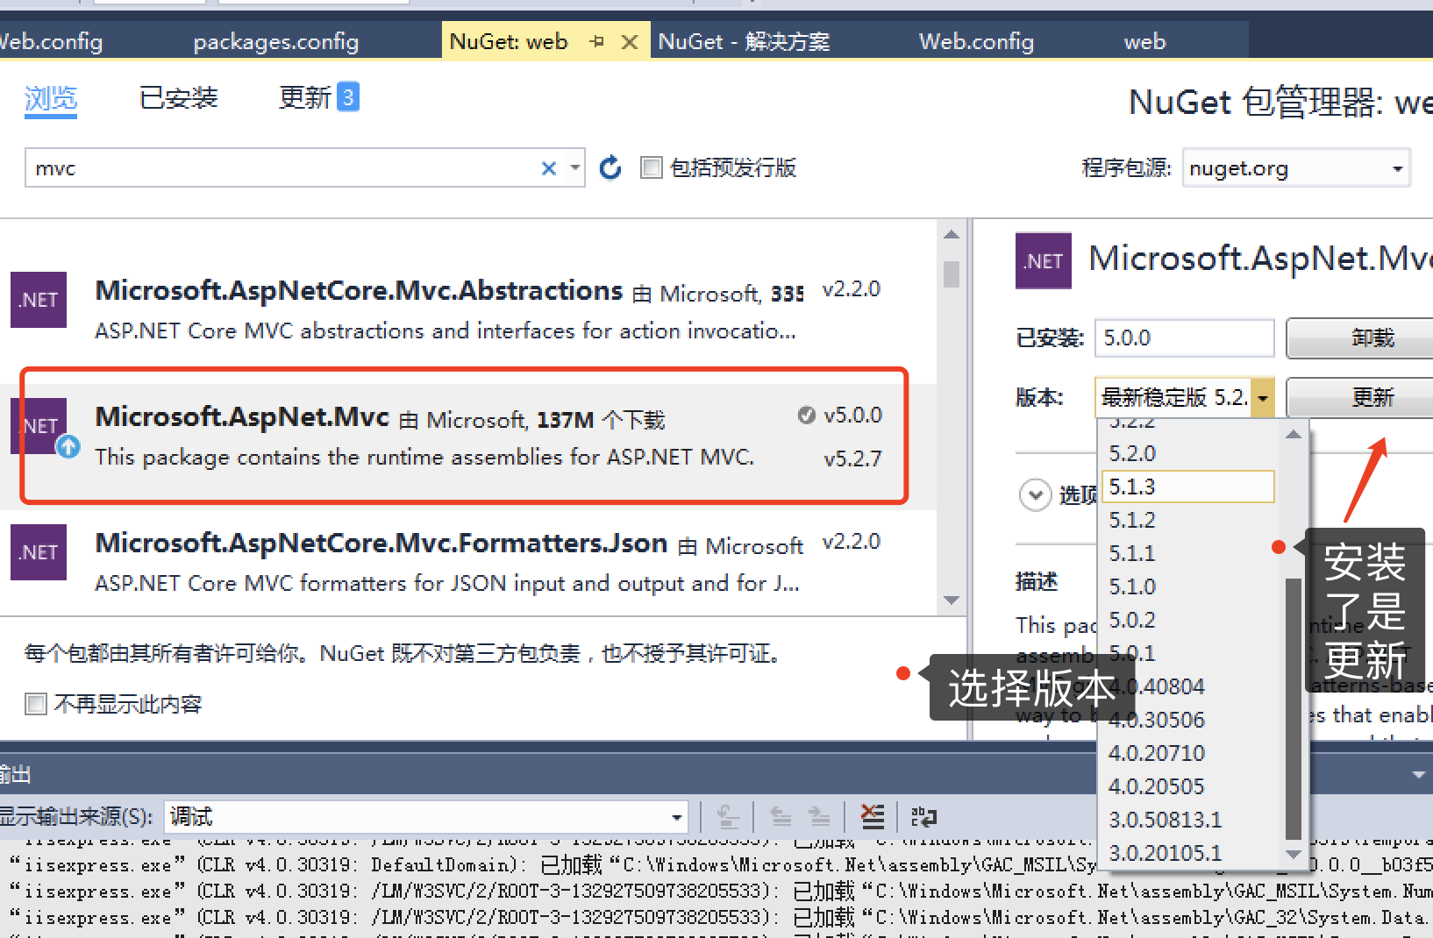Open the packages.config tab
The image size is (1433, 938).
(x=276, y=41)
